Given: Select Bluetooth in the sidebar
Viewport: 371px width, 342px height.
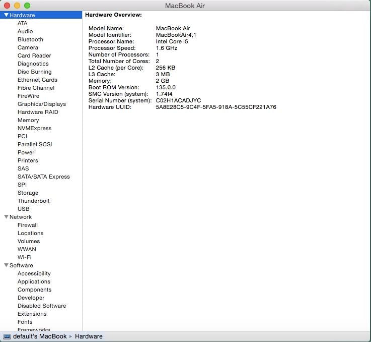Looking at the screenshot, I should click(30, 39).
